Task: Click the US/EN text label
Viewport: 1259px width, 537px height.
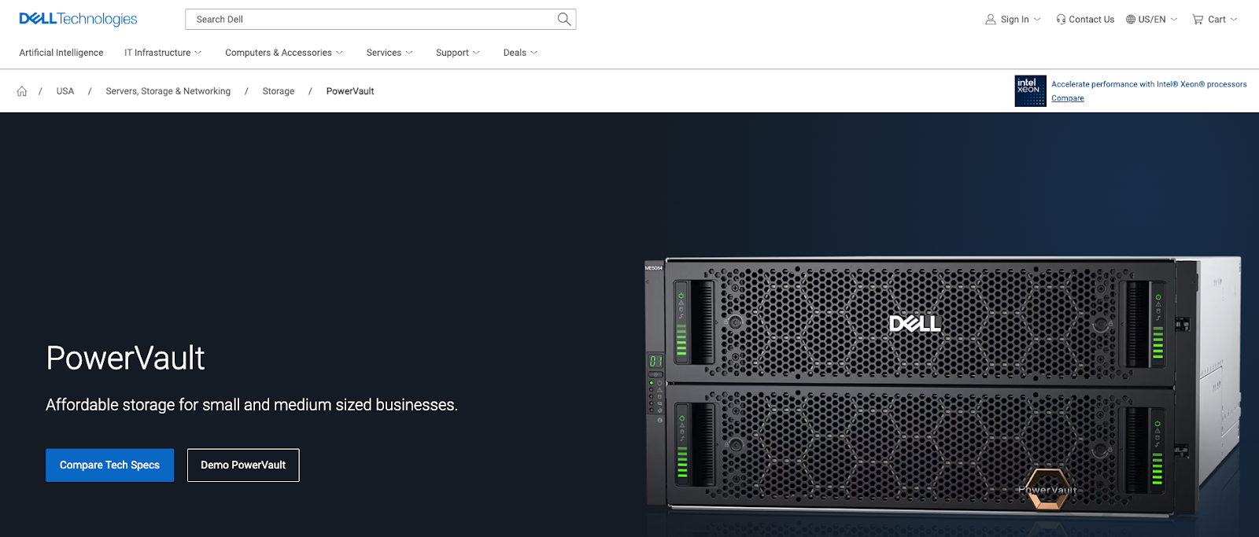Action: click(x=1152, y=20)
